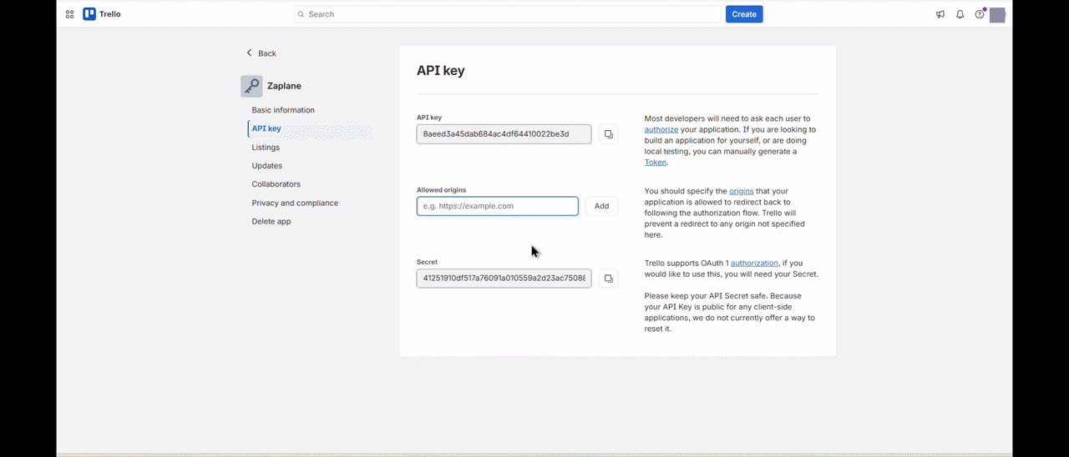Open the account avatar menu
Screen dimensions: 1069x457
[x=997, y=15]
